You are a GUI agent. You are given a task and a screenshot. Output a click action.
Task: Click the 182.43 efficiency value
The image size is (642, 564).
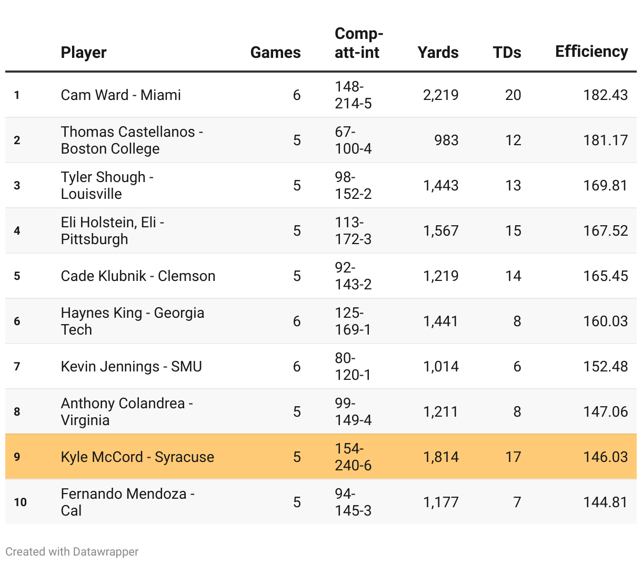605,95
